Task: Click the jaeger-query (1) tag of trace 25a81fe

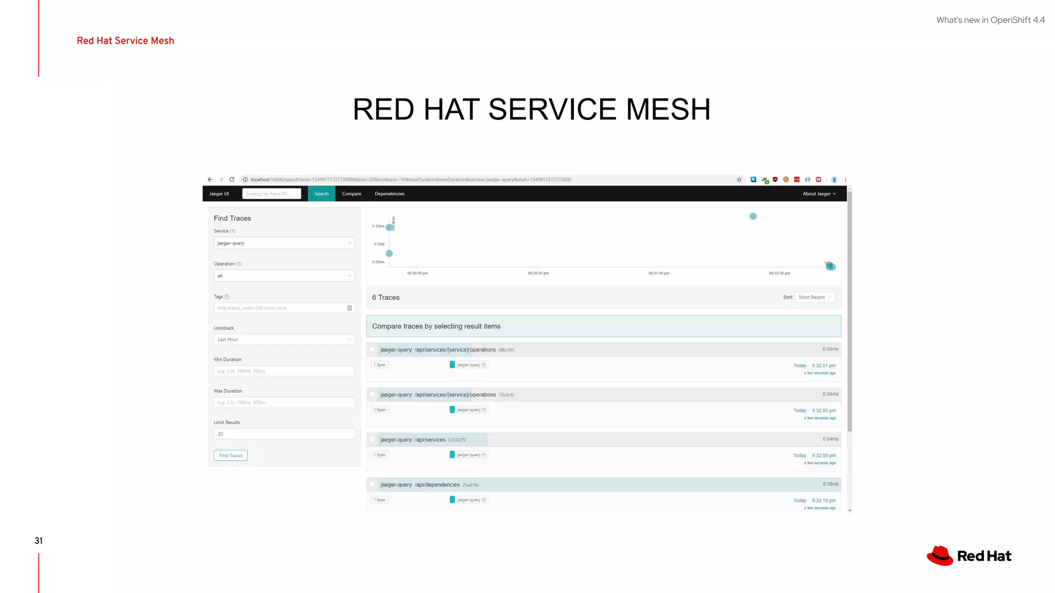Action: click(468, 500)
